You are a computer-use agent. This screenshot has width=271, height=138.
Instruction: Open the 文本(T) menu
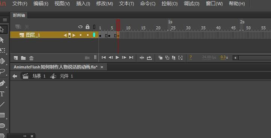pos(127,4)
